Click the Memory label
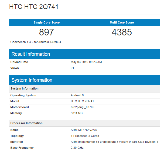 point(16,113)
